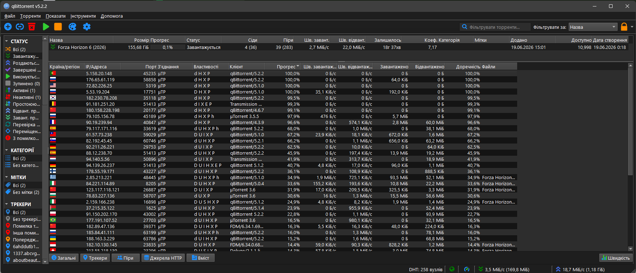Select the Завантажу... status filter
The image size is (636, 273).
(23, 56)
